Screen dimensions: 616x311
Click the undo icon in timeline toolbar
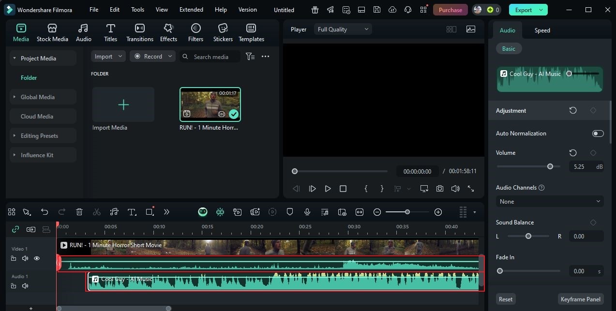point(45,212)
